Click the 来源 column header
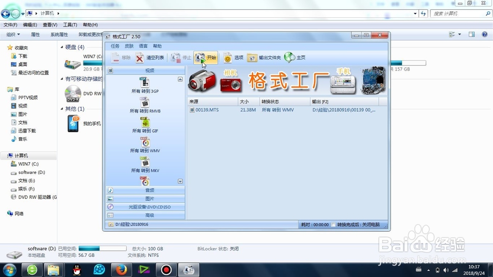Screen dimensions: 493x277 coord(212,102)
